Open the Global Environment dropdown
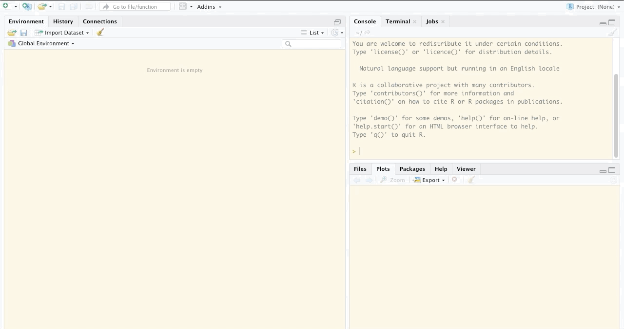This screenshot has height=329, width=624. (x=46, y=43)
